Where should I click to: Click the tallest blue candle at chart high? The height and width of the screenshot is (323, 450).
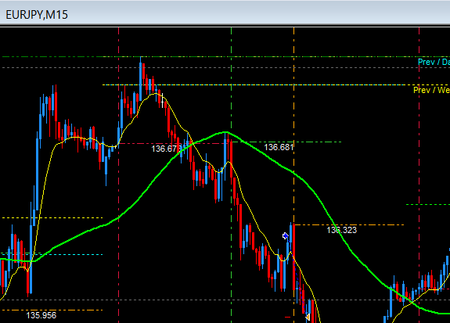(x=140, y=79)
